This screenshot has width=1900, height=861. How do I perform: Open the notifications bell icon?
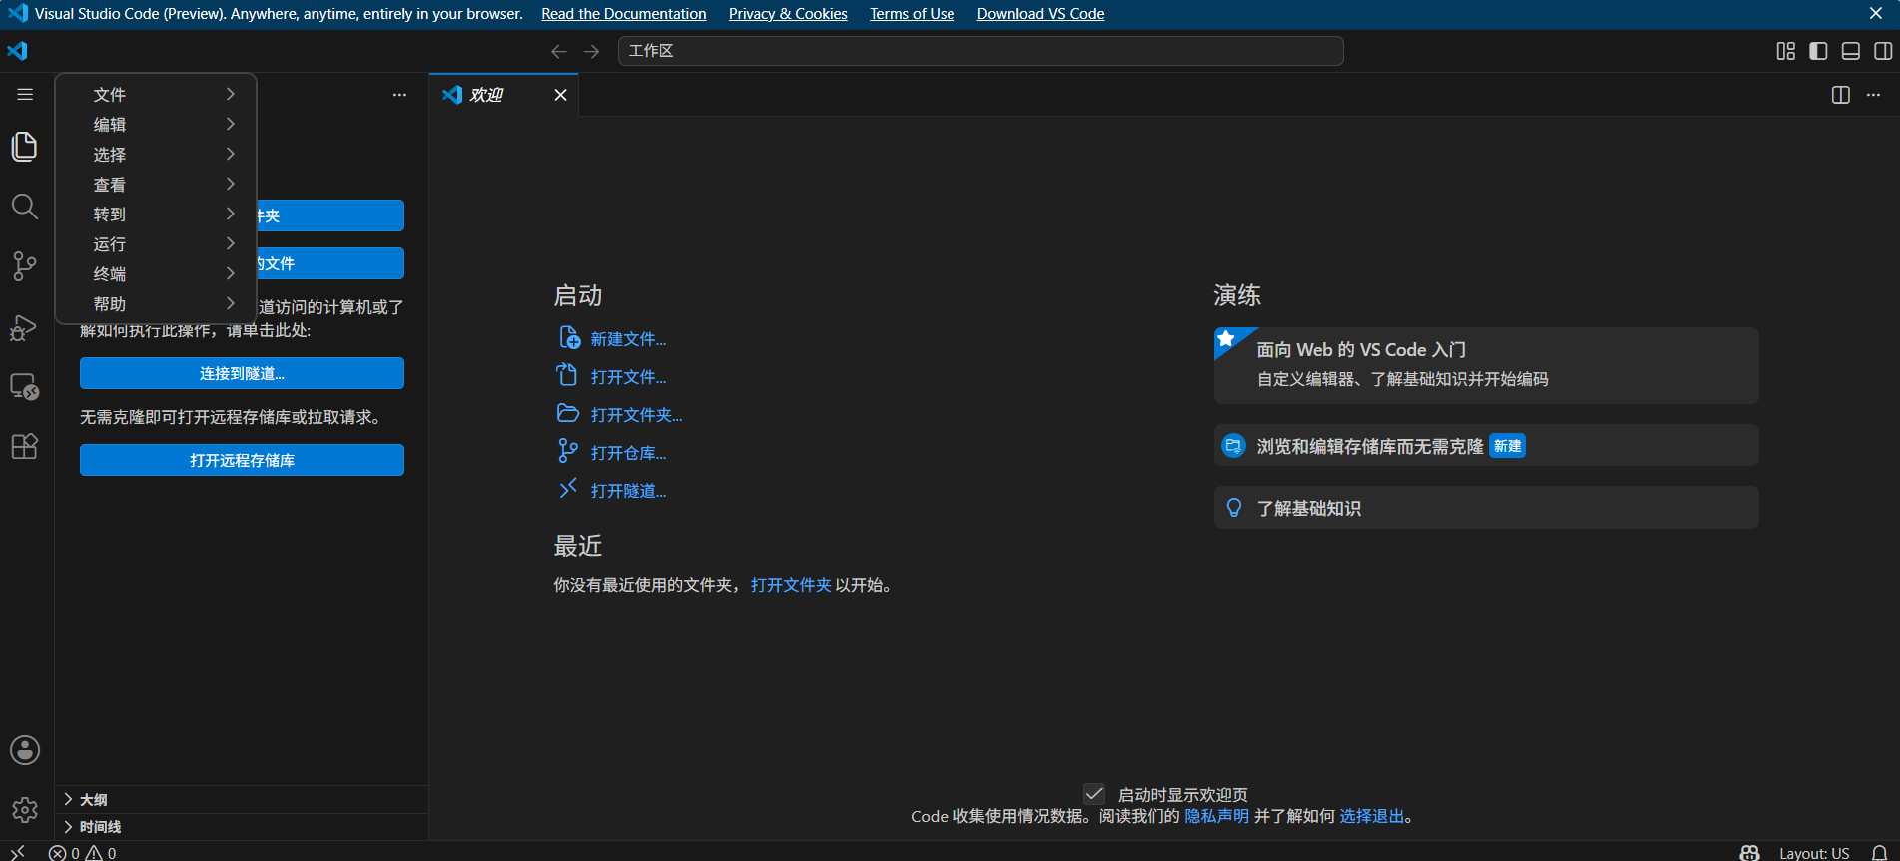point(1879,853)
